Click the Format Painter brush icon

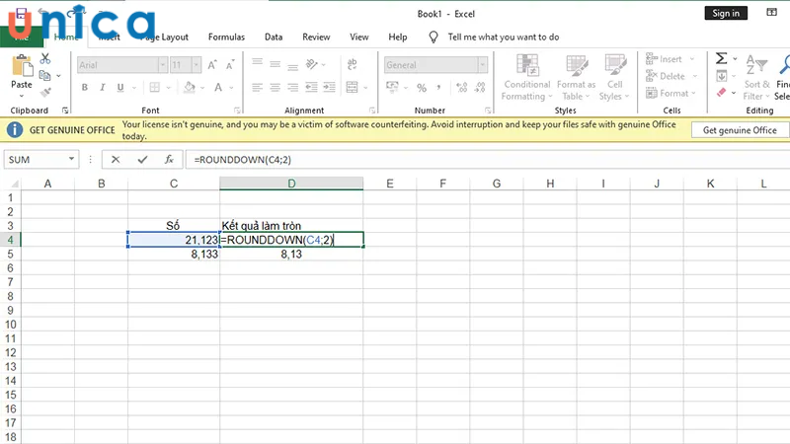(45, 93)
